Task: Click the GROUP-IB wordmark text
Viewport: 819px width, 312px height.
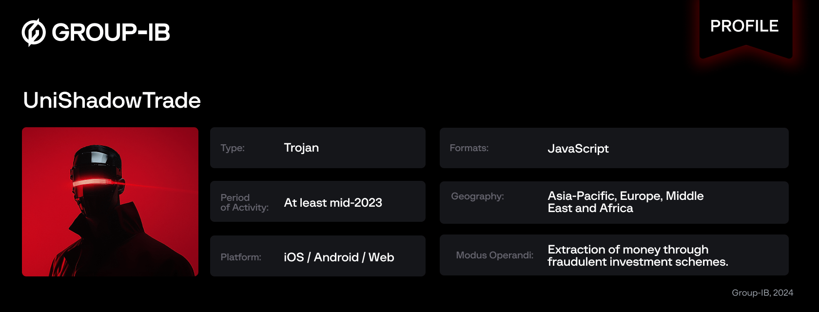Action: 111,33
